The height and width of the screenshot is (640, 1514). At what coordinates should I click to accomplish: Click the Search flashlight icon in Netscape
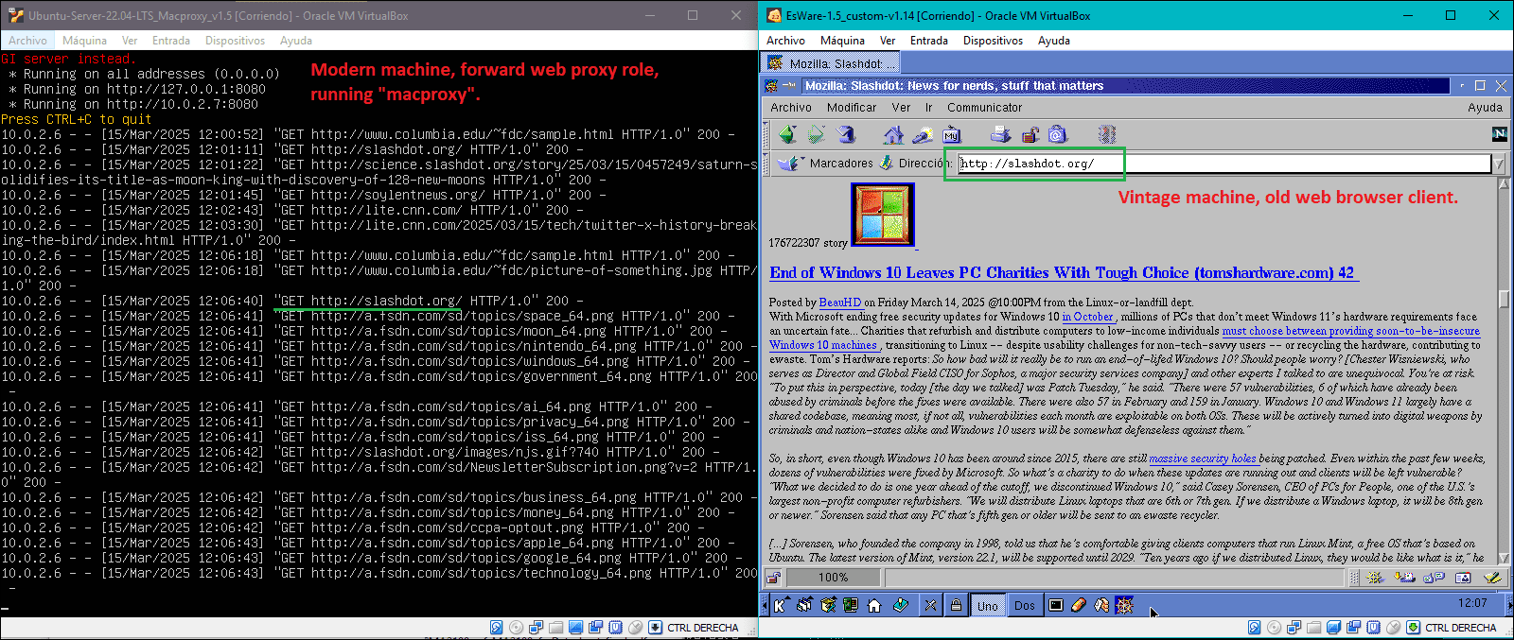click(x=923, y=135)
